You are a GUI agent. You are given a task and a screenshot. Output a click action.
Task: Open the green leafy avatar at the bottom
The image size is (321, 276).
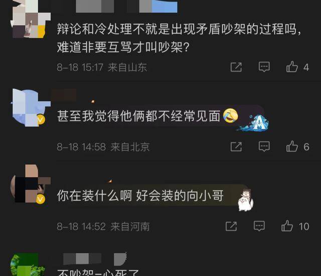pyautogui.click(x=28, y=264)
